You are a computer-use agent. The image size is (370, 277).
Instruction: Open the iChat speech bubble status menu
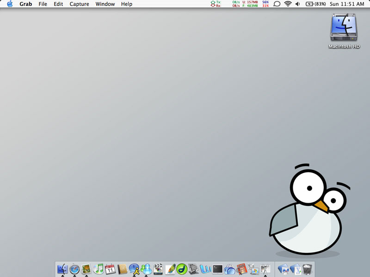click(277, 4)
